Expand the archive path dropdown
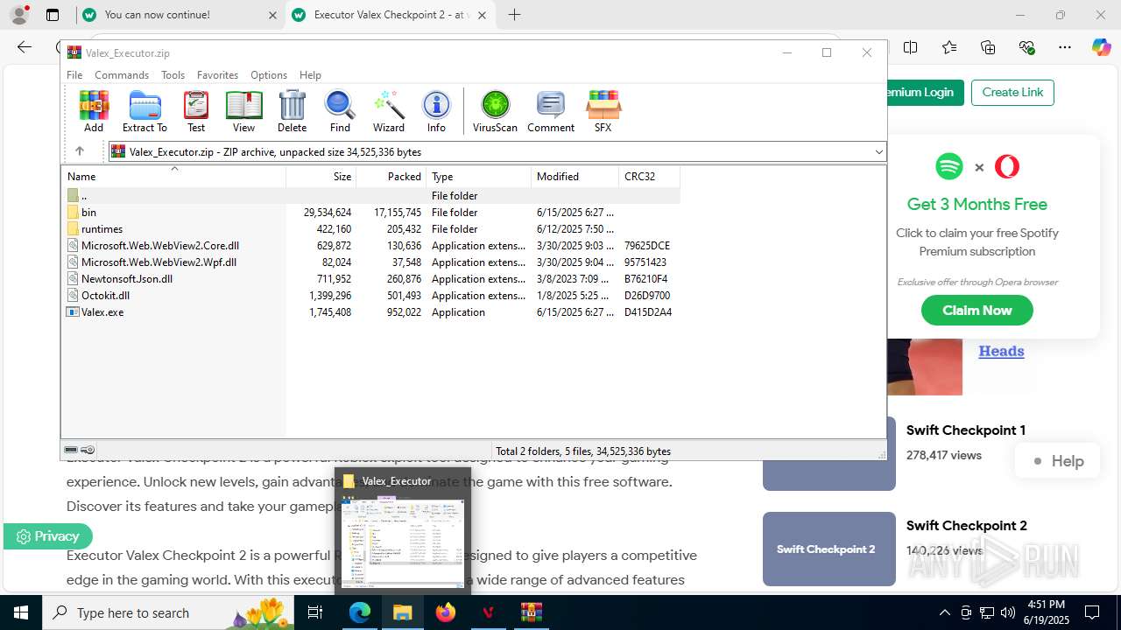1121x630 pixels. tap(878, 151)
